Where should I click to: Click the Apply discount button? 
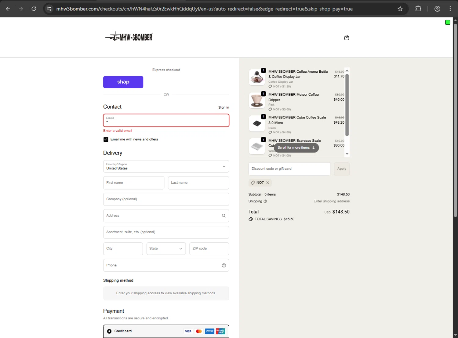click(342, 169)
